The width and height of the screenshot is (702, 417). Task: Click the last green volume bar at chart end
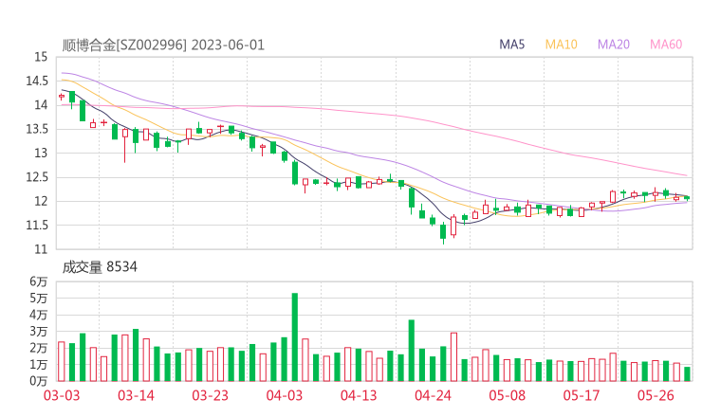click(687, 374)
